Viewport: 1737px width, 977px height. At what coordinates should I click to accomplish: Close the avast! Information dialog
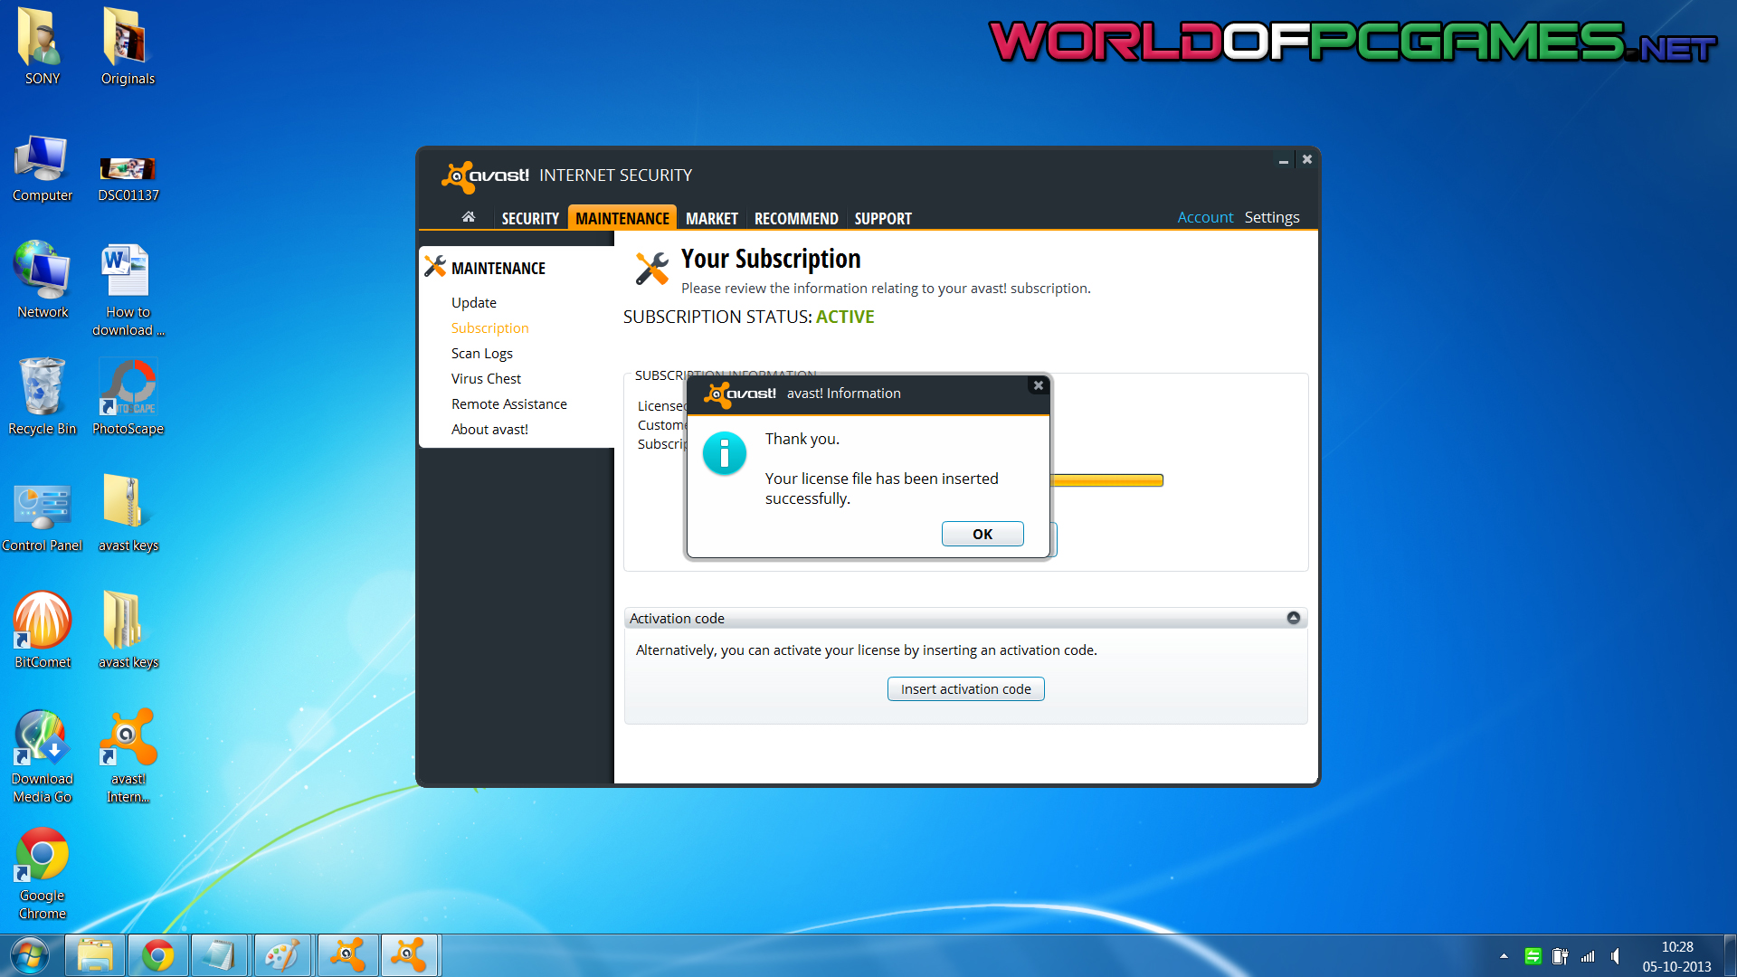pos(1039,385)
